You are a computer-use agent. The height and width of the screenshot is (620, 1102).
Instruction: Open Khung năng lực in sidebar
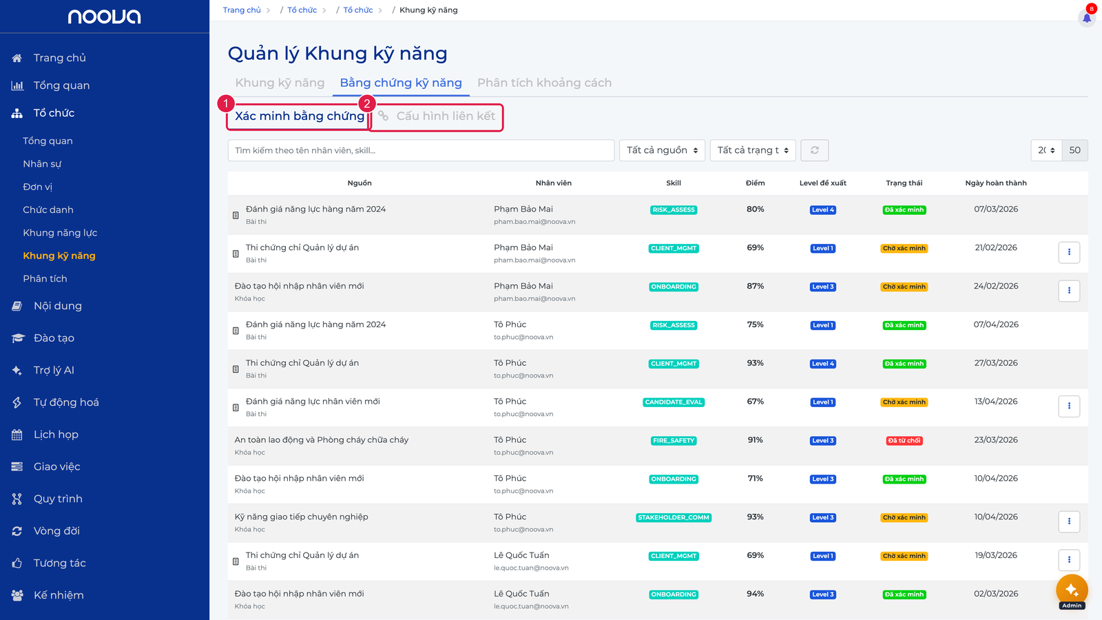(60, 233)
